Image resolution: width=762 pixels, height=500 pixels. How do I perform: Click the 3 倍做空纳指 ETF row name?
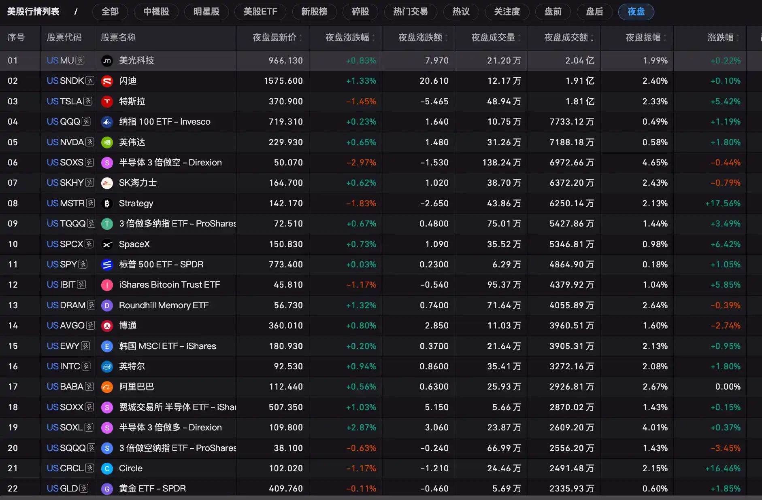(178, 448)
